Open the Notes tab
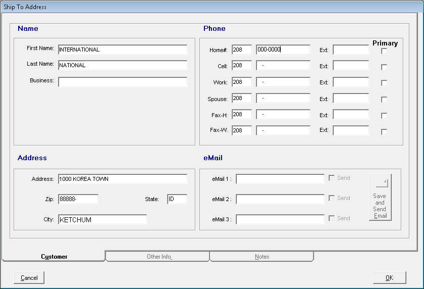The width and height of the screenshot is (424, 289). pyautogui.click(x=262, y=257)
